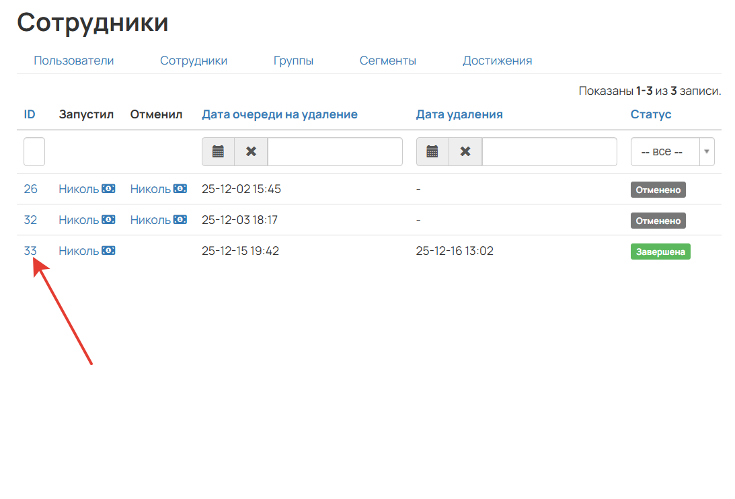
Task: Sort the table by the Статус column
Action: click(x=651, y=114)
